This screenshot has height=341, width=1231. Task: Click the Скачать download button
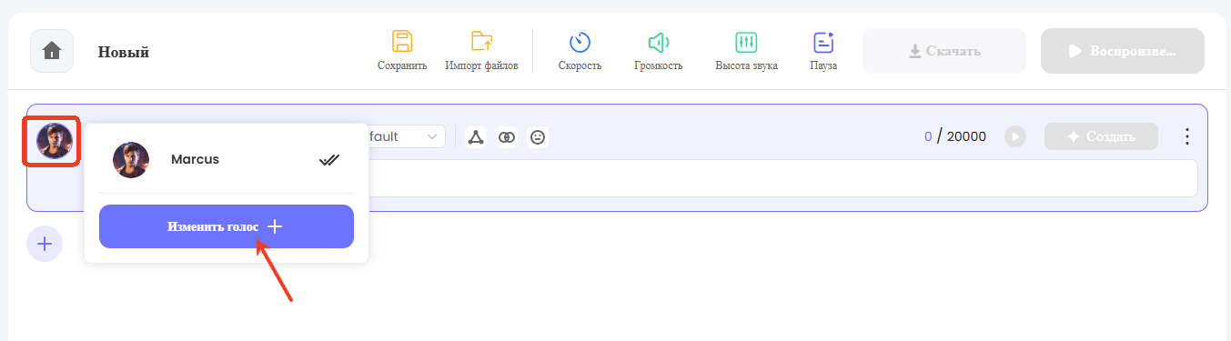944,51
